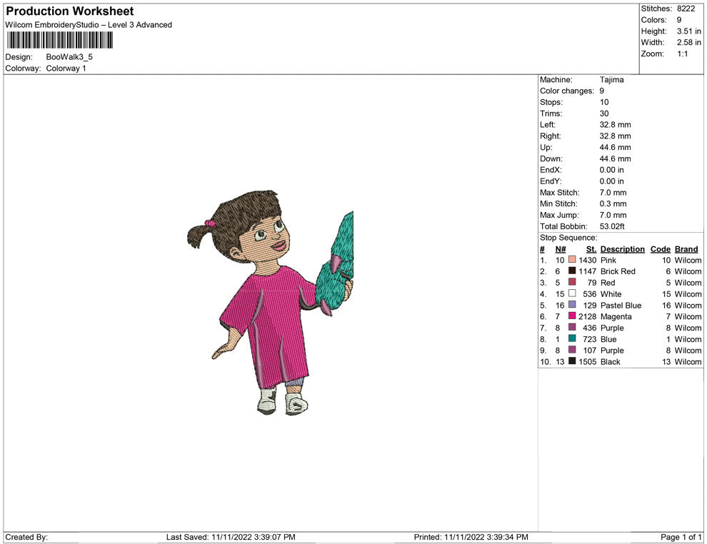The image size is (707, 544).
Task: Click the Zoom value 1:1
Action: tap(683, 54)
